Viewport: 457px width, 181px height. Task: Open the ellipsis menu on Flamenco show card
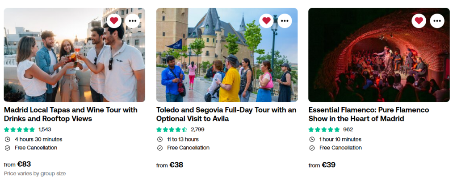437,20
